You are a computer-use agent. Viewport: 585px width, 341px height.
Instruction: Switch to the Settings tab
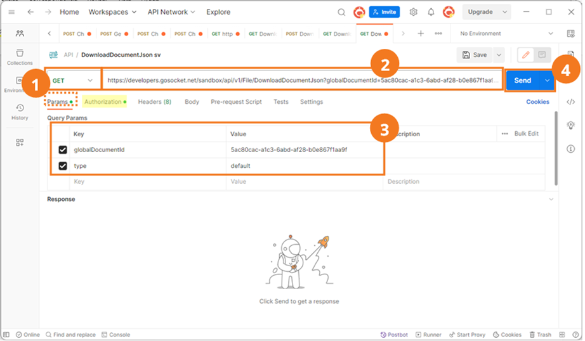coord(312,102)
